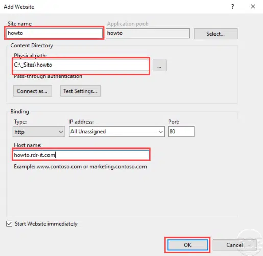The height and width of the screenshot is (256, 263).
Task: Click the Select... application pool button
Action: pyautogui.click(x=216, y=34)
